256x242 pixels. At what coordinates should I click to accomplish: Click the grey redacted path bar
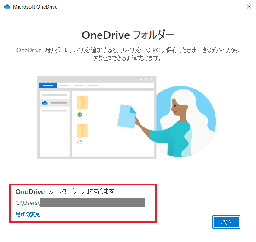[92, 203]
